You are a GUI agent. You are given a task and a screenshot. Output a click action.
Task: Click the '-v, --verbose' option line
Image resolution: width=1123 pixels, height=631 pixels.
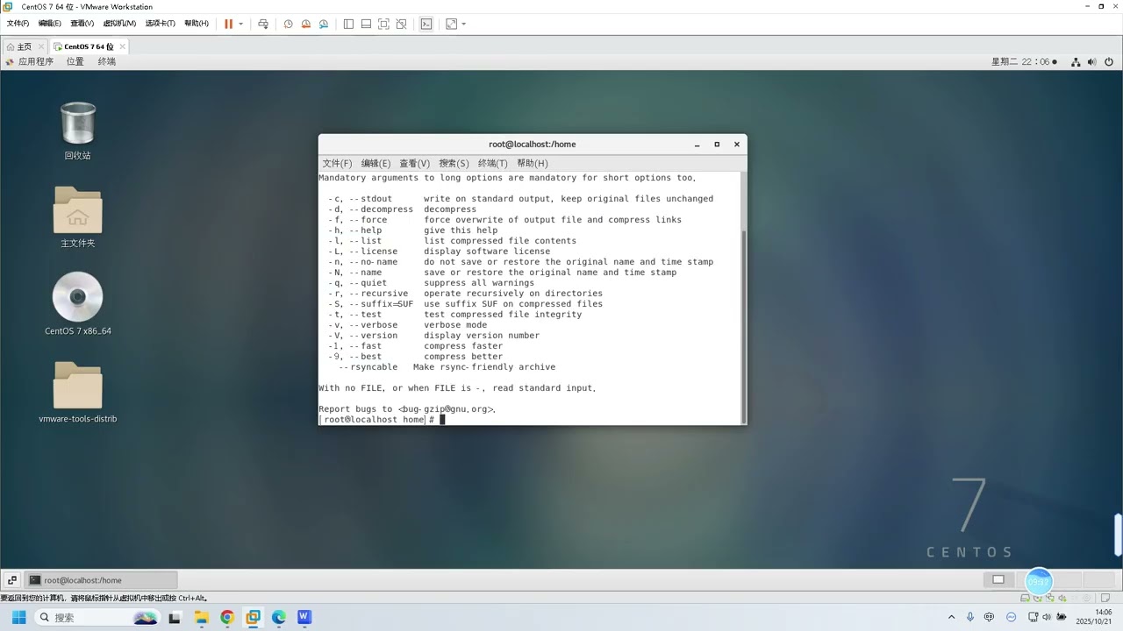tap(407, 325)
